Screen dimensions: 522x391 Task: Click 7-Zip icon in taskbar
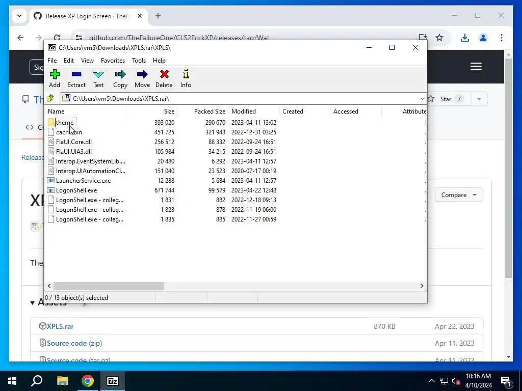click(x=112, y=381)
